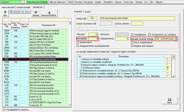Switch to the Guida panel tab

(x=87, y=12)
